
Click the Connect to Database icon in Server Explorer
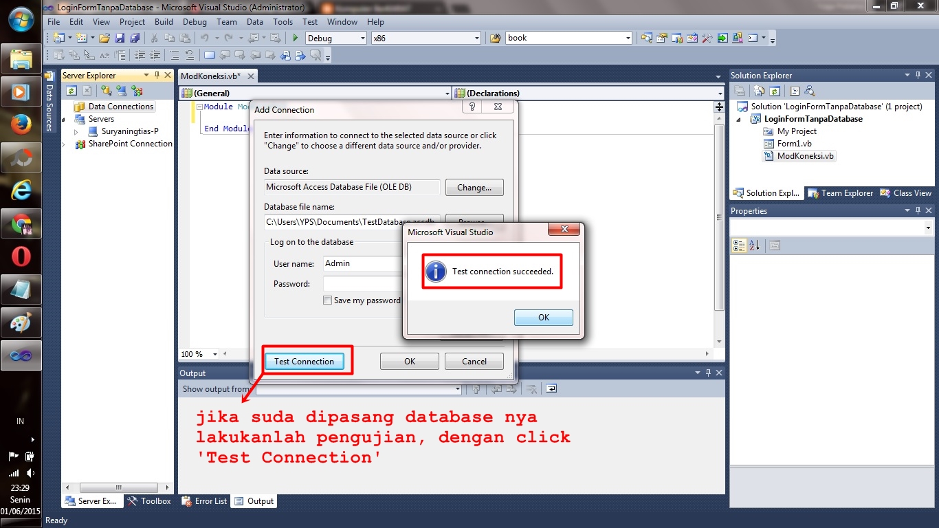tap(106, 91)
